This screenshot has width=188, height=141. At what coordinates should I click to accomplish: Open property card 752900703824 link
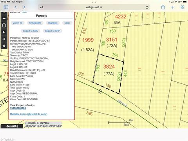pyautogui.click(x=18, y=108)
